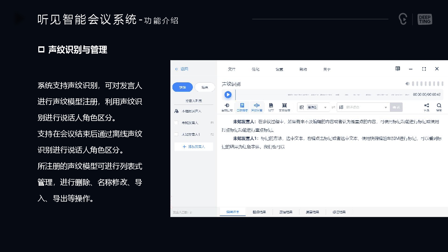Click the comment icon in the title bar
Viewport: 448px width, 252px height.
pyautogui.click(x=397, y=69)
